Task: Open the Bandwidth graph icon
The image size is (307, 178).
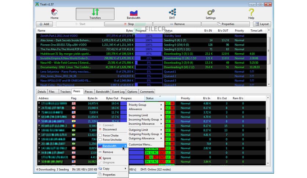Action: (133, 13)
